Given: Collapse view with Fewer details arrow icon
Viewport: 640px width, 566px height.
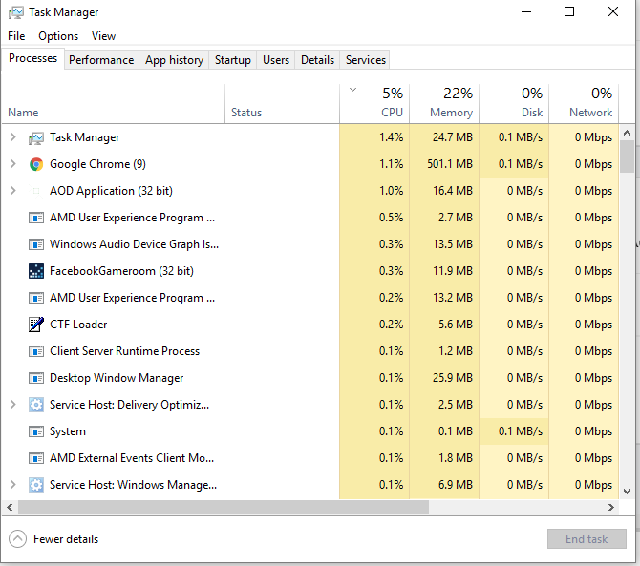Looking at the screenshot, I should point(17,539).
